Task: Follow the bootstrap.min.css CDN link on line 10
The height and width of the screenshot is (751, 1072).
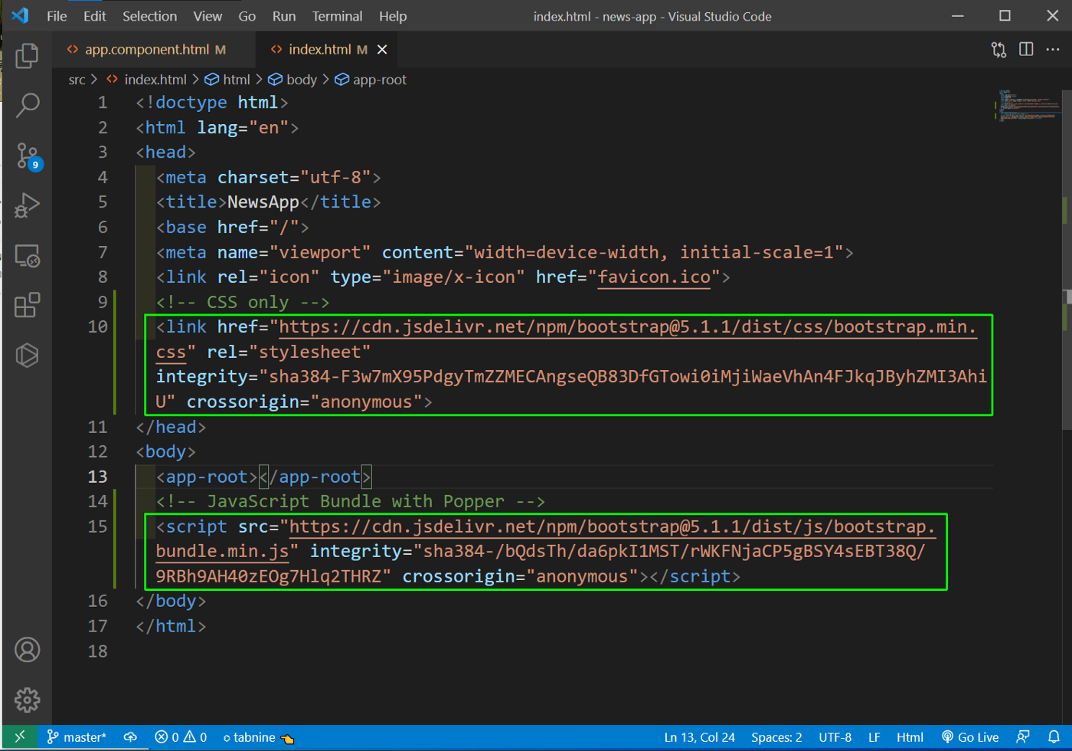Action: point(628,327)
